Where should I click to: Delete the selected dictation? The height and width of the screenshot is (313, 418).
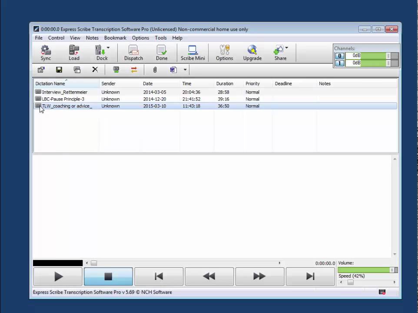(x=95, y=70)
